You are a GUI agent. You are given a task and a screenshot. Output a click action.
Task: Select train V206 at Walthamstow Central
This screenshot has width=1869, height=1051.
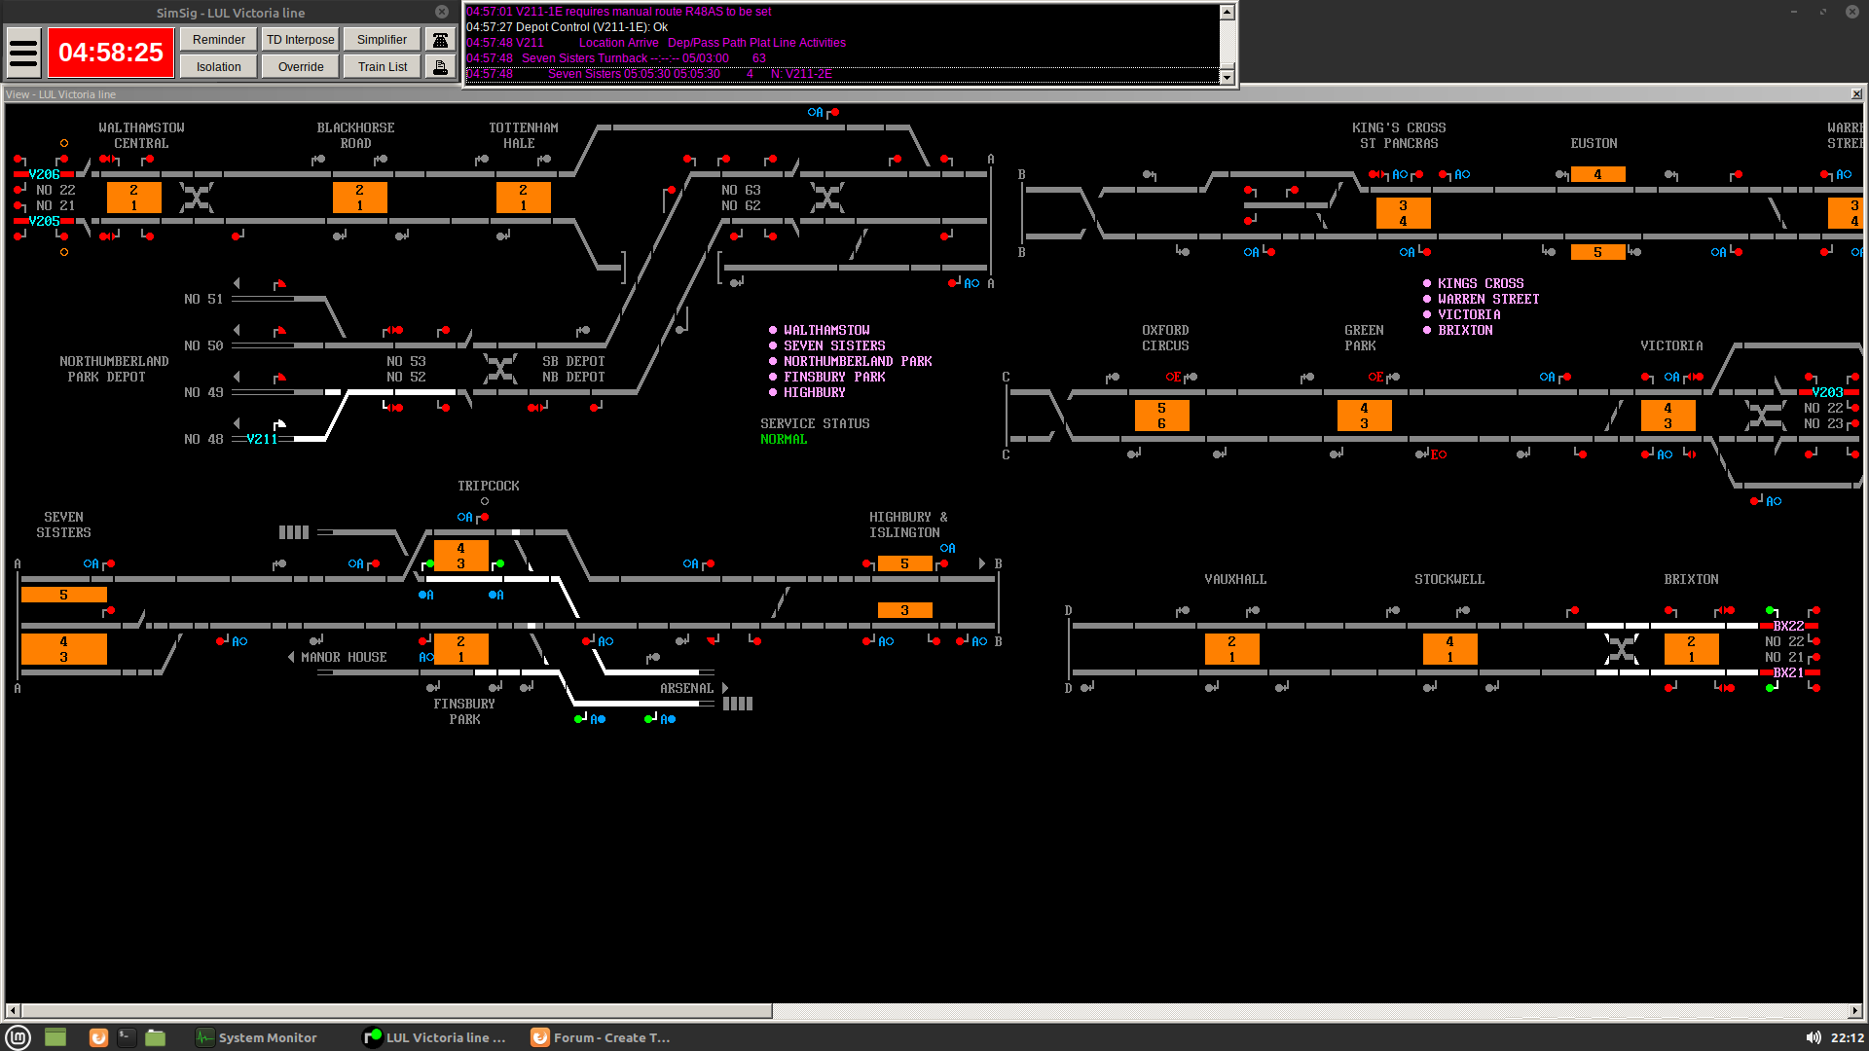[44, 174]
